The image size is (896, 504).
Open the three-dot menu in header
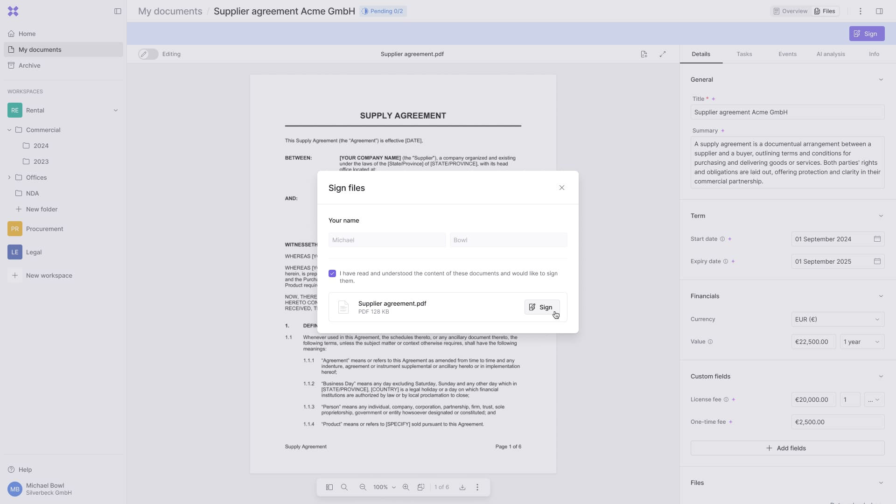(861, 11)
